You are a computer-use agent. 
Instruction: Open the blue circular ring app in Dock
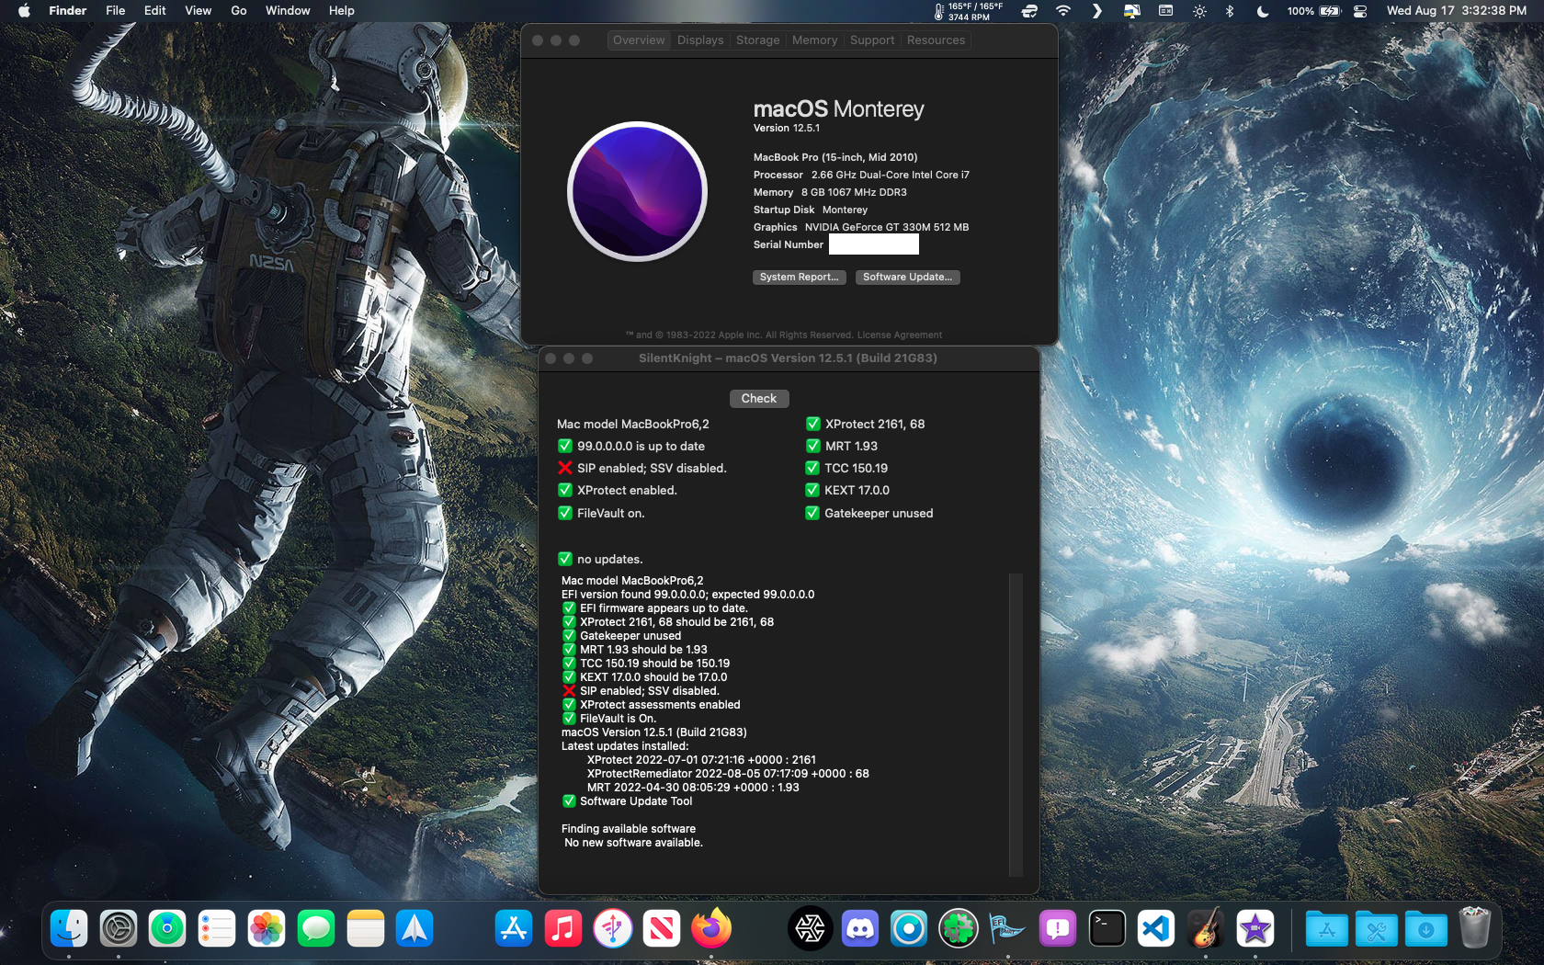tap(909, 929)
